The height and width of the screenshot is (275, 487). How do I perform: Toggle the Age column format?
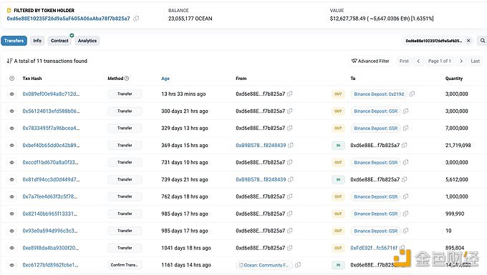[x=165, y=79]
